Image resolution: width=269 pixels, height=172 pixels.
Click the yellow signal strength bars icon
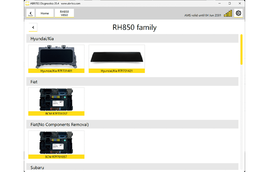pyautogui.click(x=228, y=14)
